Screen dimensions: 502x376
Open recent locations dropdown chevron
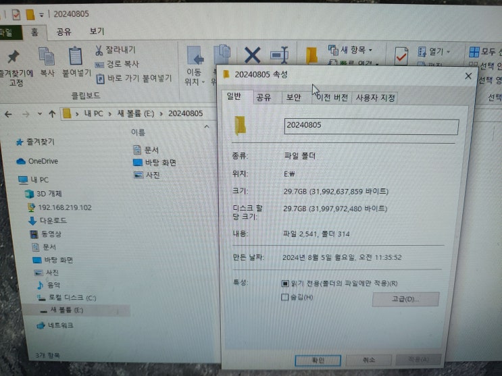40,113
